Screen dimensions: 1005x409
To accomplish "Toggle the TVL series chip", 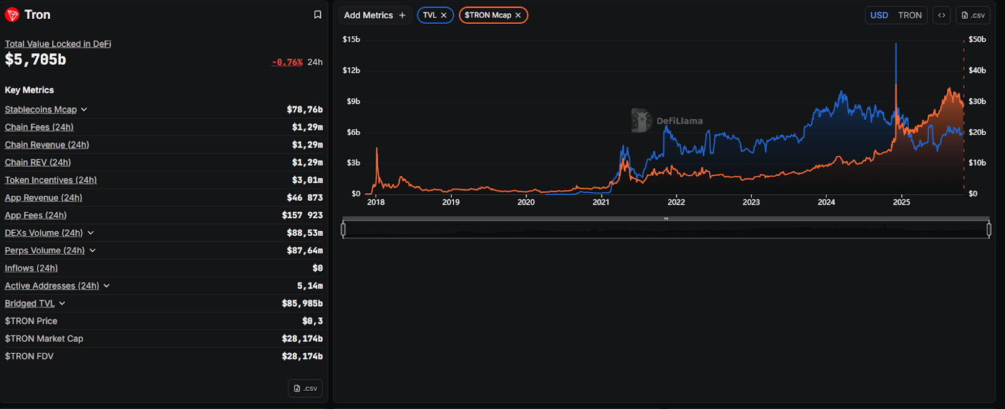I will [430, 15].
